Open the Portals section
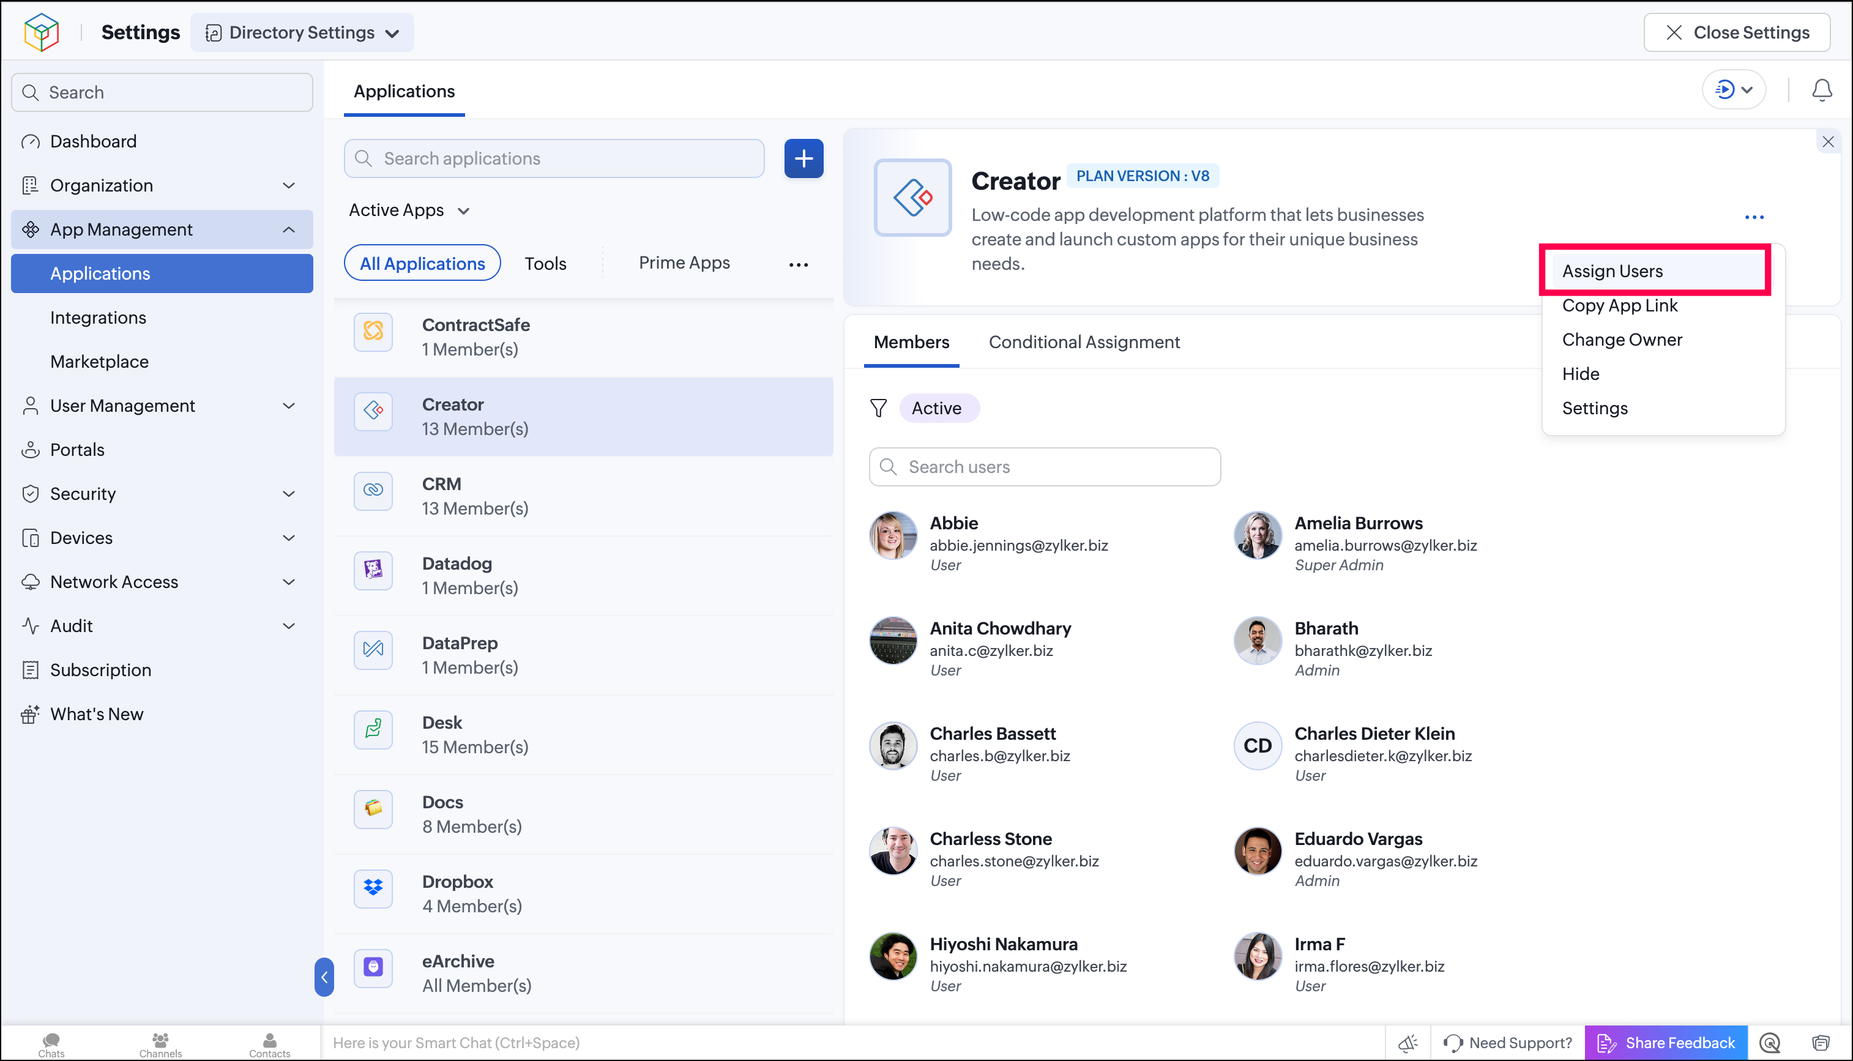Screen dimensions: 1853x1061 click(77, 450)
